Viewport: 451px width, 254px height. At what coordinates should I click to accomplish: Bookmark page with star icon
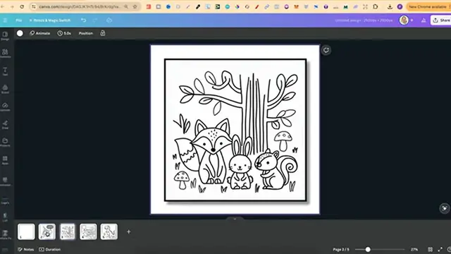point(135,6)
